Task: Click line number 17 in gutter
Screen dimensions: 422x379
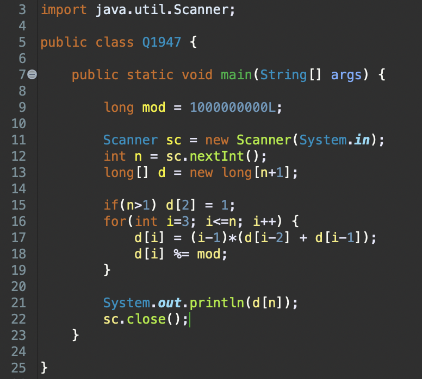Action: [x=18, y=238]
